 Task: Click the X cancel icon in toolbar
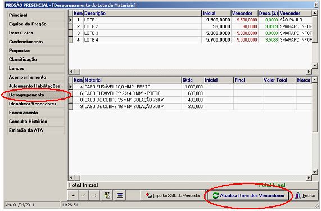94,195
